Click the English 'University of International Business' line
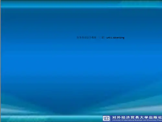The image size is (162, 122). (137, 120)
